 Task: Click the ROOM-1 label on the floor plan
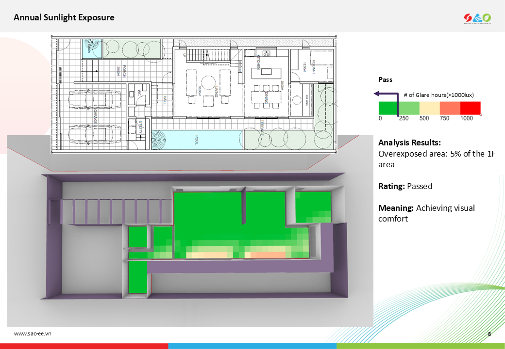coord(314,67)
